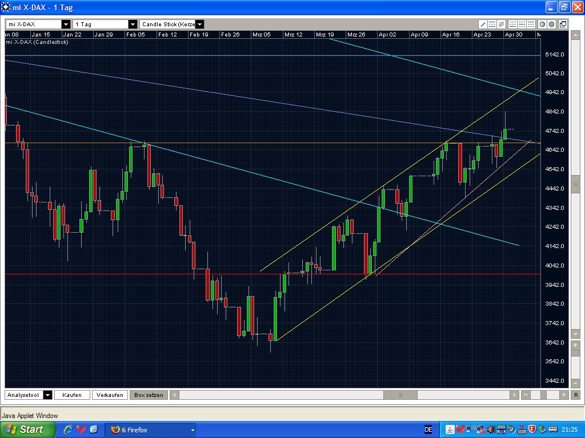585x438 pixels.
Task: Click the Java Applet Window status text
Action: [x=30, y=416]
